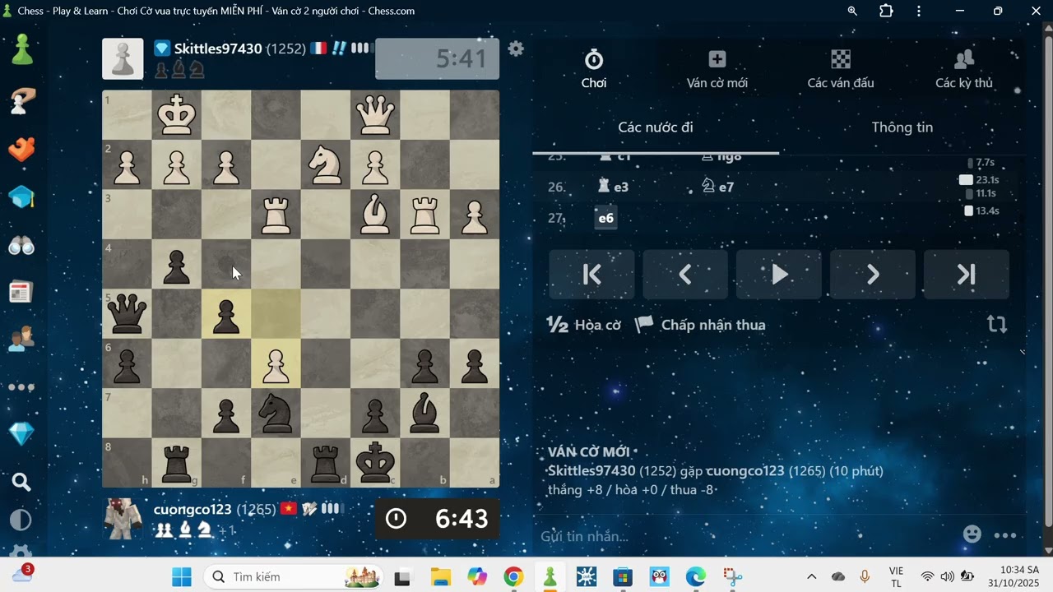This screenshot has width=1053, height=592.
Task: Resign with Chấp nhận thua
Action: 701,325
